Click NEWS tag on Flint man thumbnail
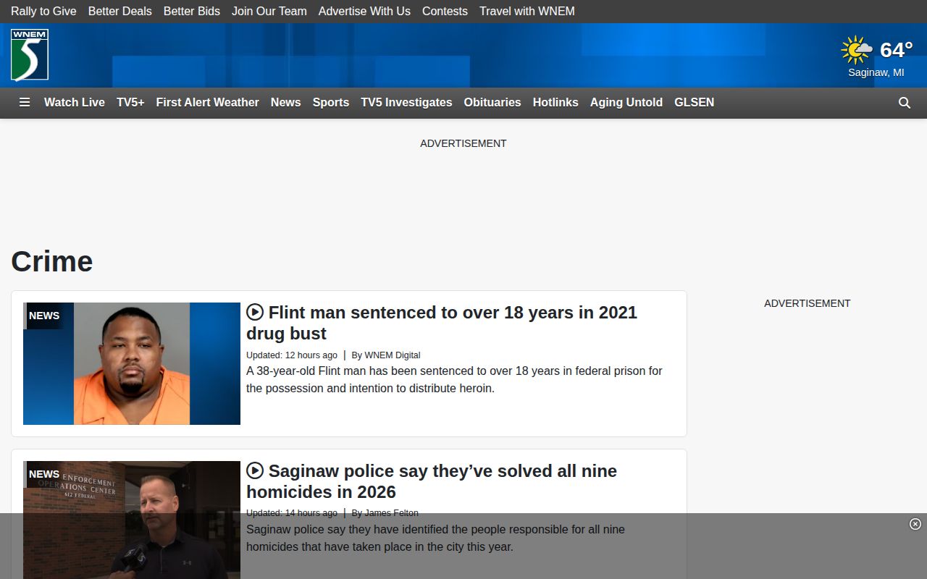 (44, 316)
